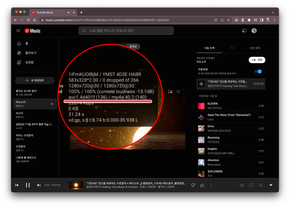Viewport: 290px width, 207px height.
Task: Open a new browser tab
Action: 81,12
